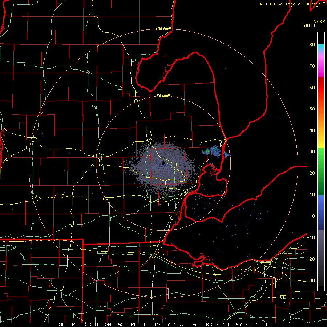This screenshot has width=327, height=327.
Task: Click the black radar site dot at center
Action: (163, 163)
